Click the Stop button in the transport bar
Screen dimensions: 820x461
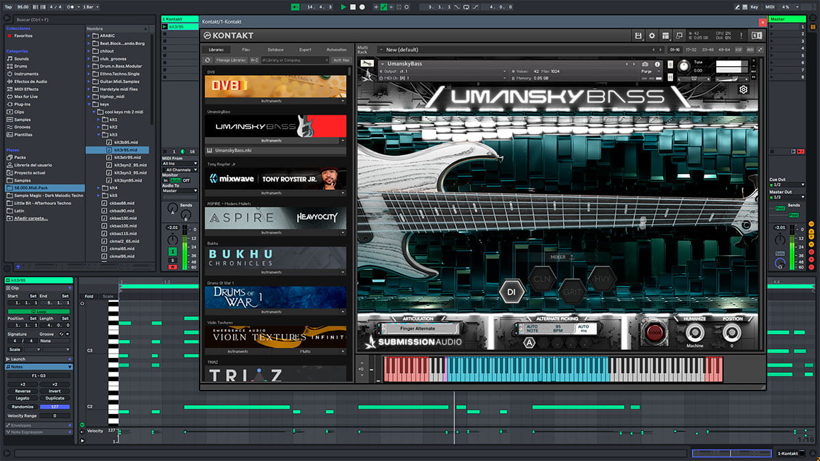353,7
